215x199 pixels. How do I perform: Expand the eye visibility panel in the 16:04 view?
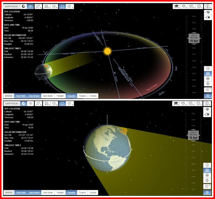(207, 109)
